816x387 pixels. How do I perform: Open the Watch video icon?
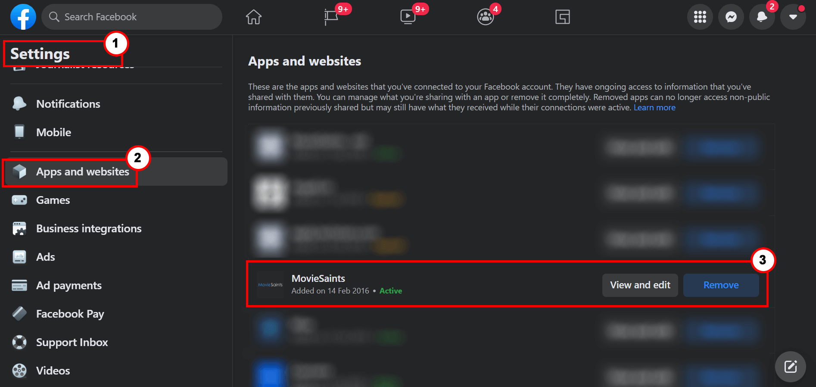pyautogui.click(x=408, y=17)
